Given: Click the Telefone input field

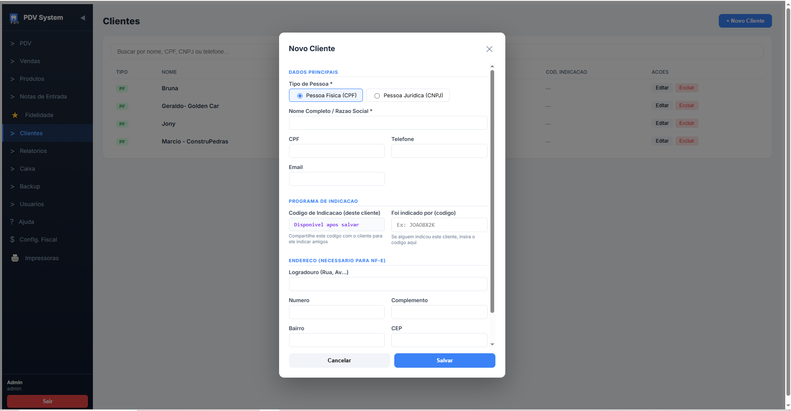Looking at the screenshot, I should [x=439, y=151].
